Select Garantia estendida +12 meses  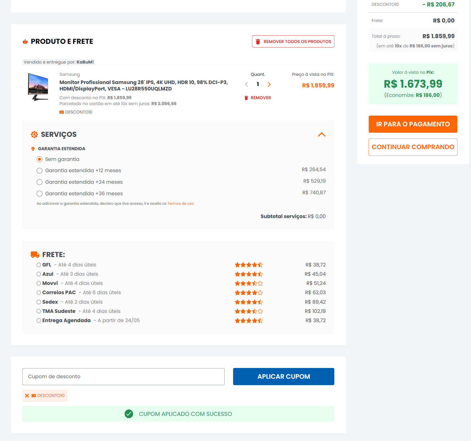coord(39,171)
